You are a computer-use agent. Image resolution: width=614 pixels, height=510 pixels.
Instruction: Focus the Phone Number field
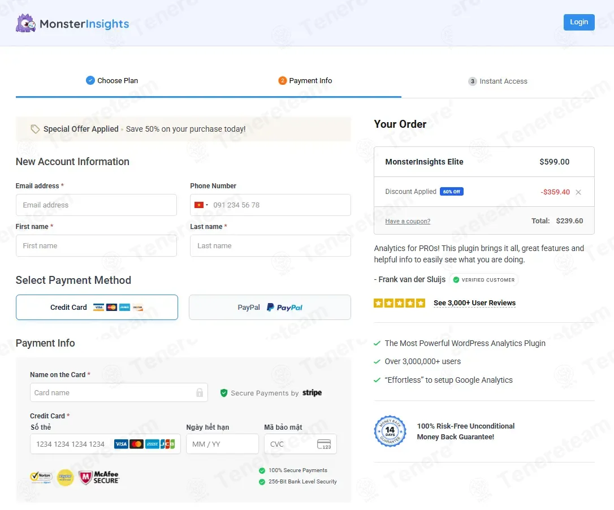click(271, 205)
